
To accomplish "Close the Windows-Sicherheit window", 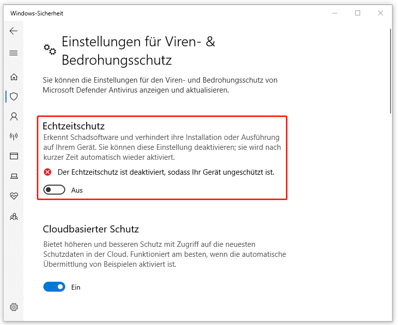I will coord(381,13).
